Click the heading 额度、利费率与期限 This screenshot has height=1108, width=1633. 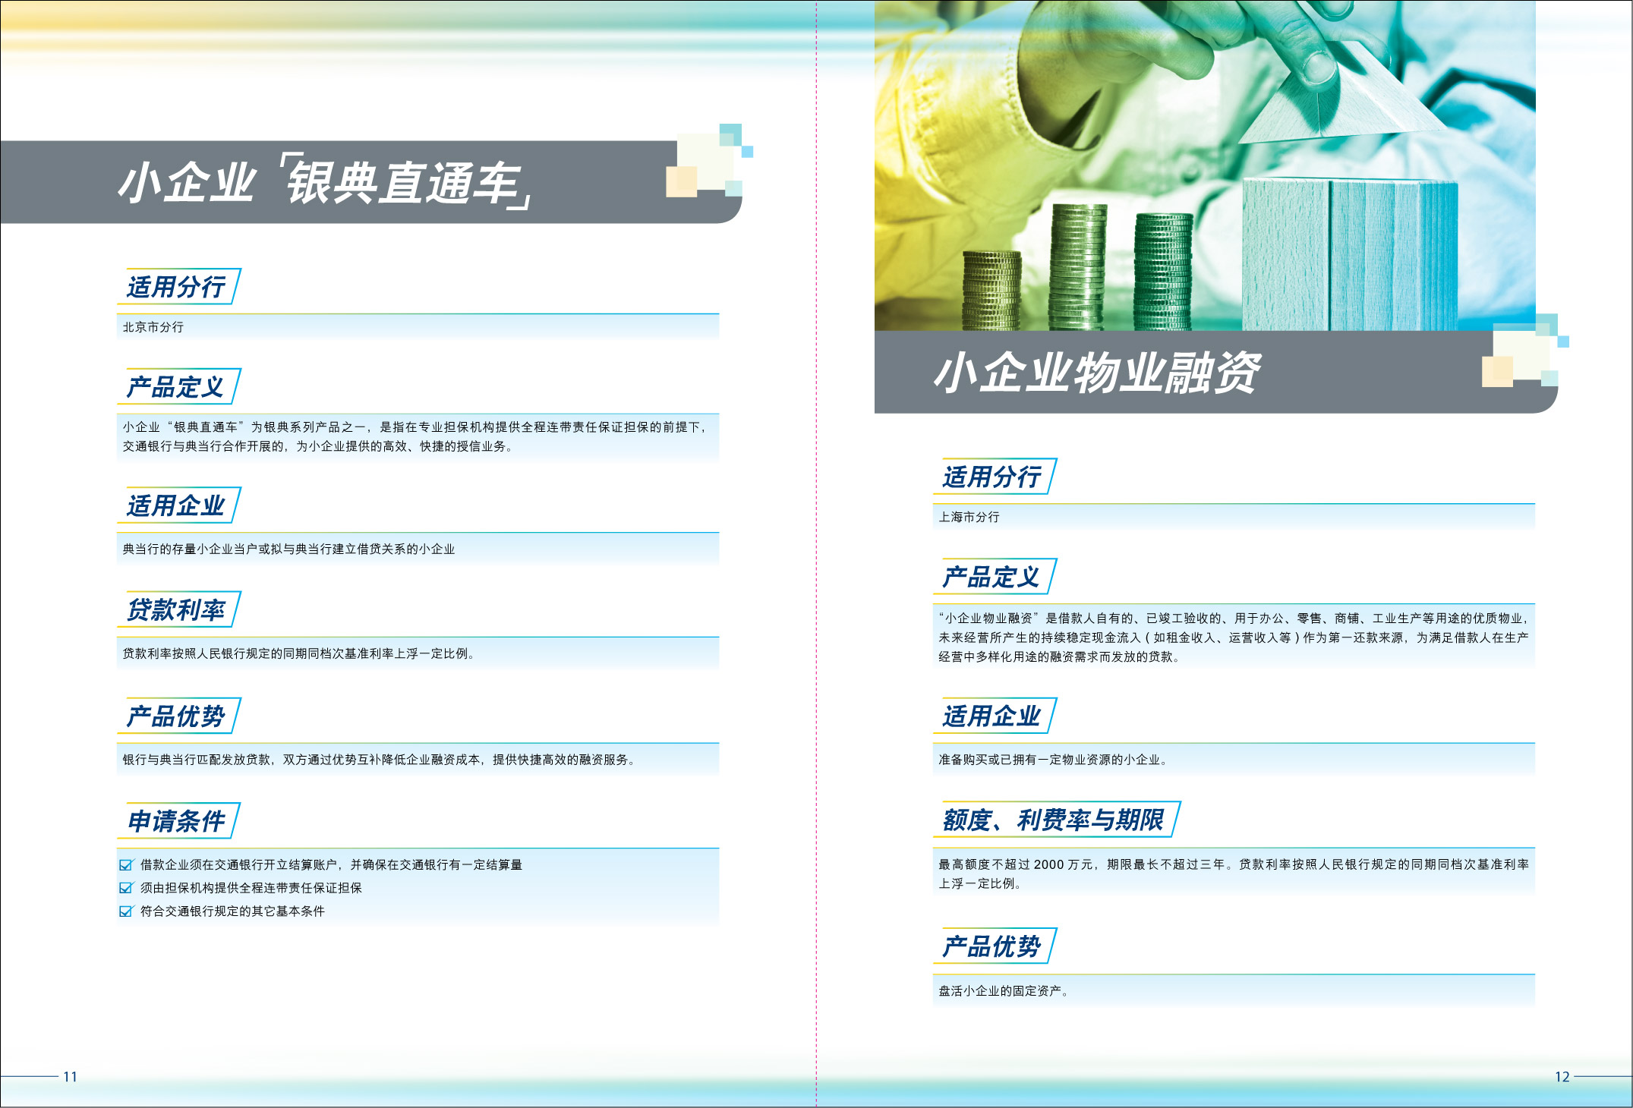(x=1054, y=820)
